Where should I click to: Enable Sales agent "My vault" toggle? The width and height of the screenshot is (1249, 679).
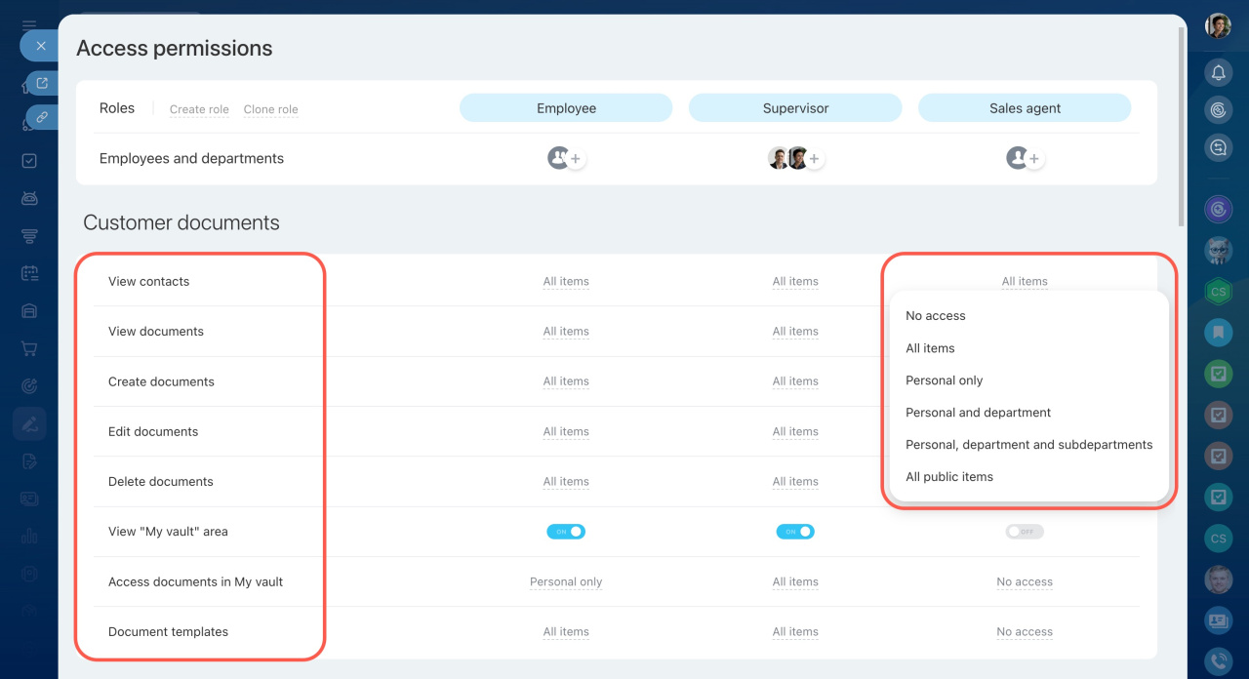1025,532
